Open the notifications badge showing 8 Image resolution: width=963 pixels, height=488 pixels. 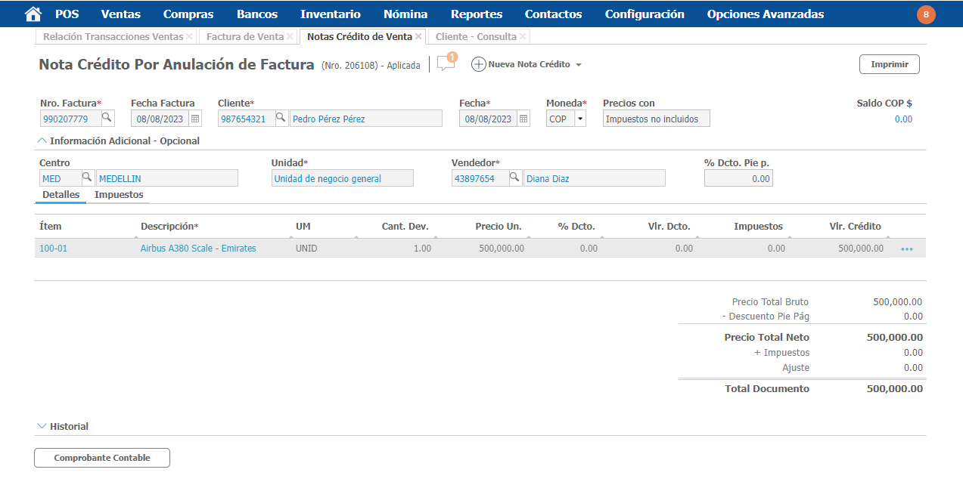(x=926, y=14)
